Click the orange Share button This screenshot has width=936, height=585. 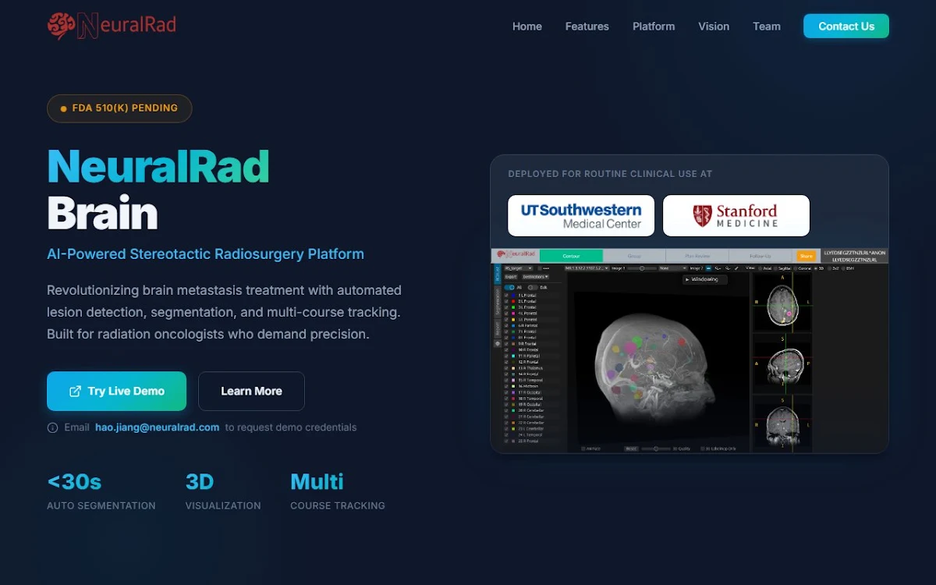click(807, 256)
